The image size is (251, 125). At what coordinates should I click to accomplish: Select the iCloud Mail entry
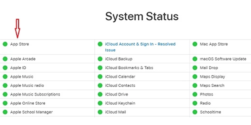116,112
